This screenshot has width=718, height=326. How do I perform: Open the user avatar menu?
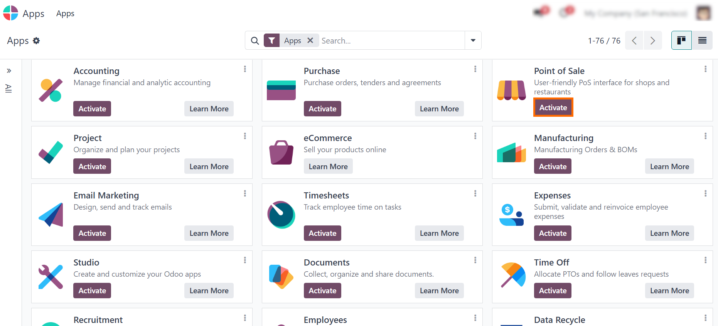coord(704,13)
